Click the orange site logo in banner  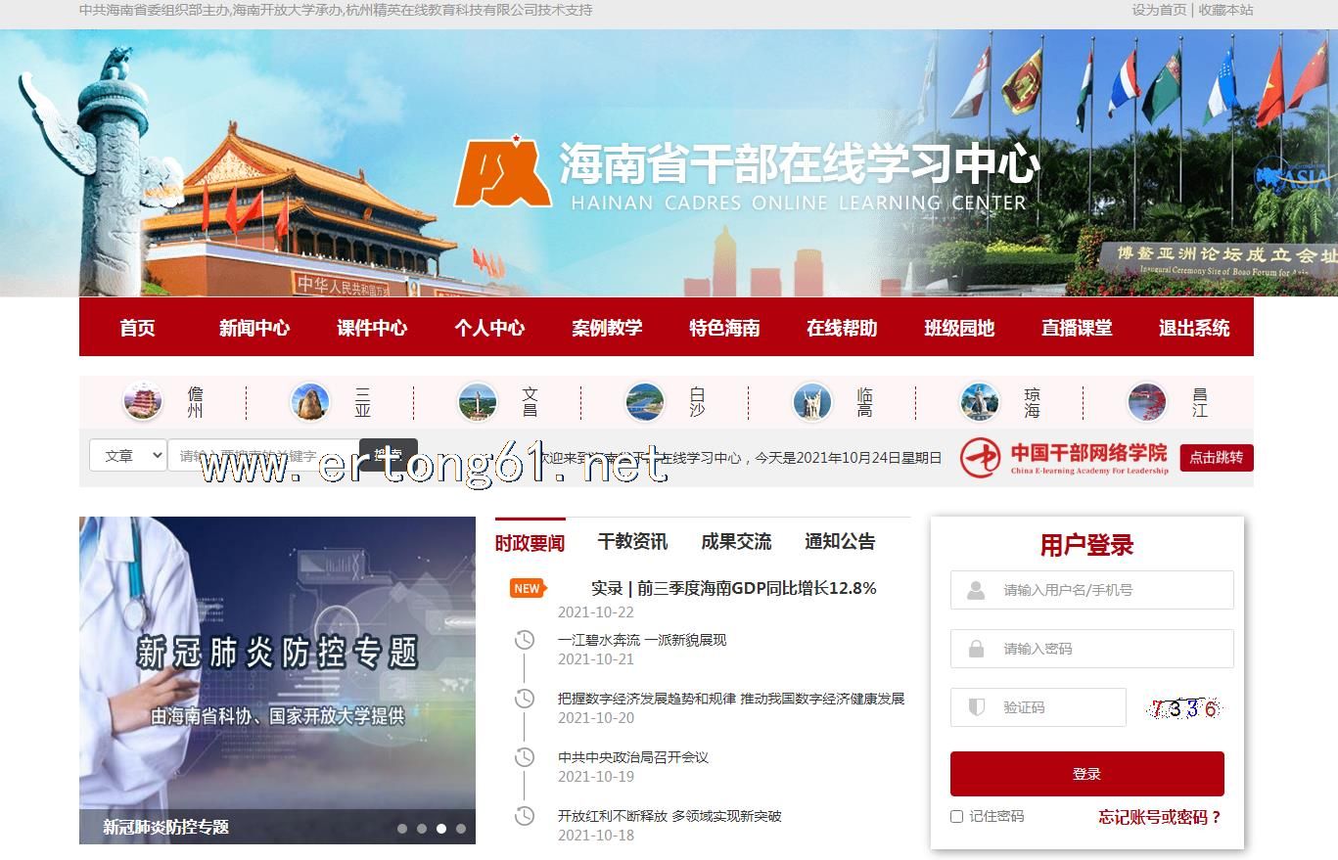coord(500,174)
